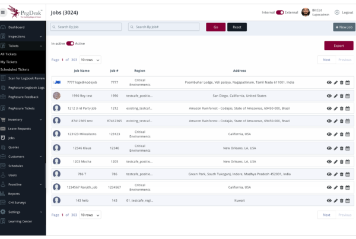Delete job 1203 Mocha trash icon
This screenshot has height=239, width=356.
[x=342, y=161]
